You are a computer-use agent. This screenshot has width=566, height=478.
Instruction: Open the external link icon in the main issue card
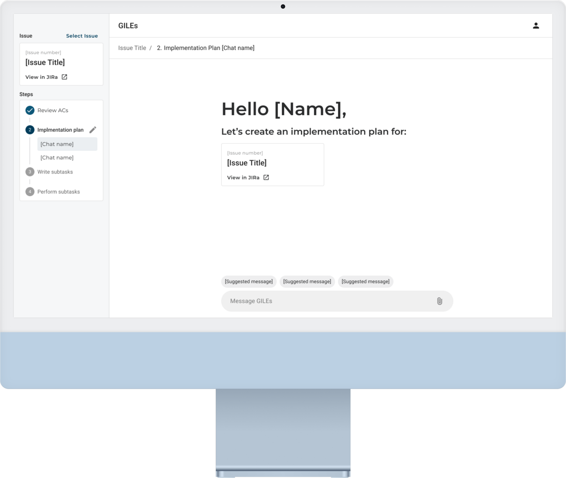266,178
